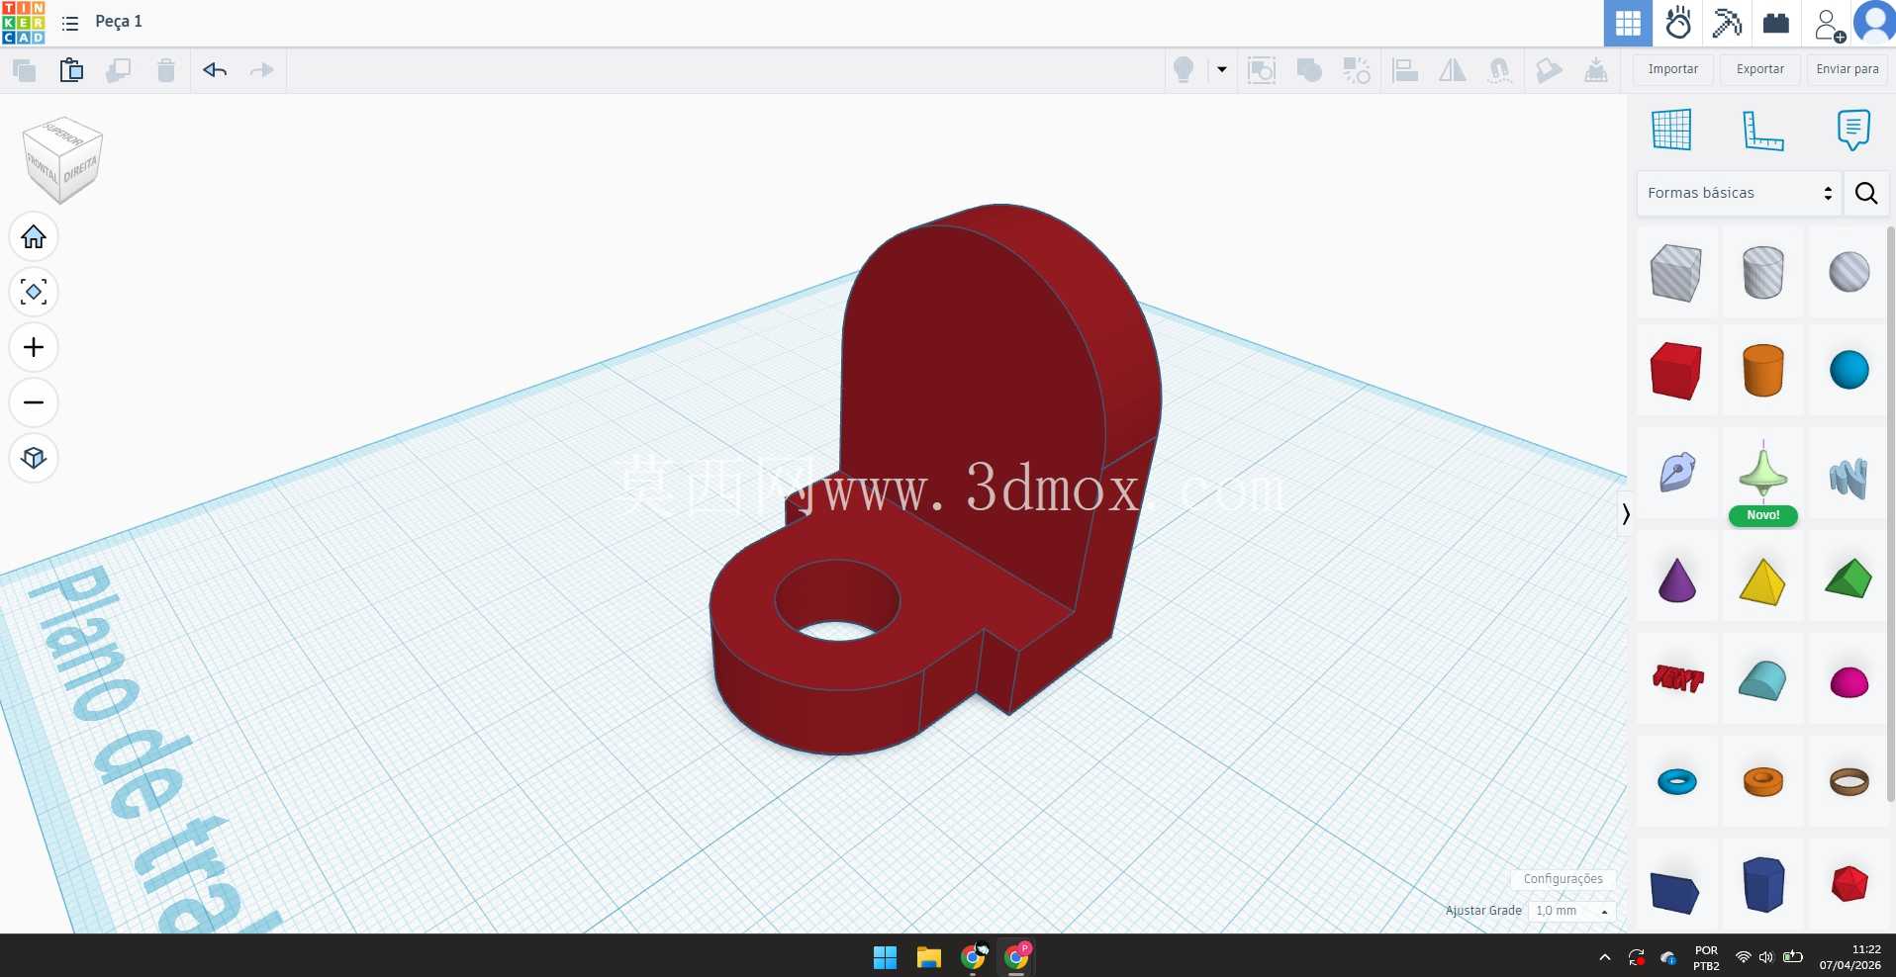Zoom in with the plus button
This screenshot has height=977, width=1896.
tap(34, 347)
